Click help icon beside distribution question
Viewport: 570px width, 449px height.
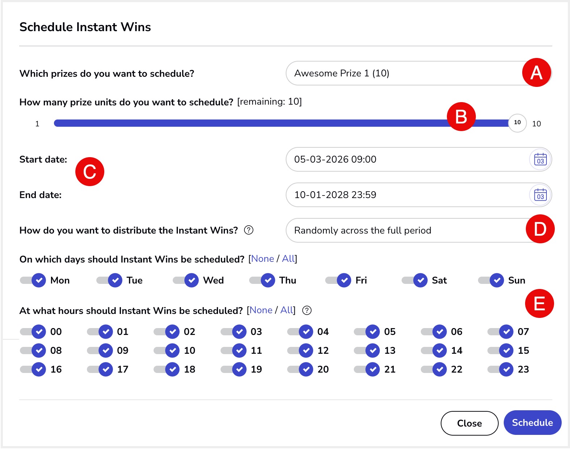coord(249,230)
